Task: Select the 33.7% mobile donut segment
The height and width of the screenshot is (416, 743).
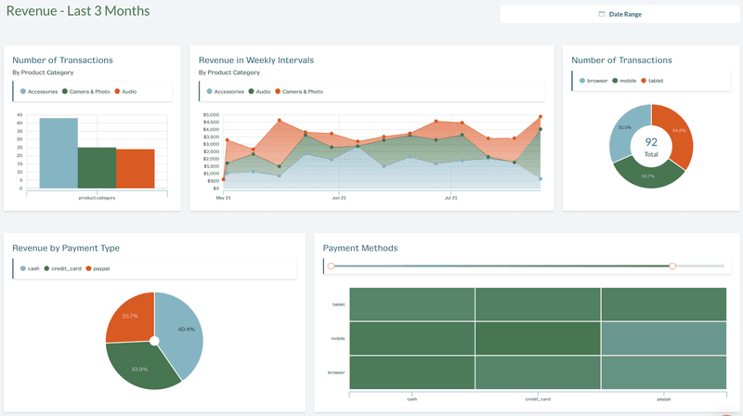Action: point(648,176)
